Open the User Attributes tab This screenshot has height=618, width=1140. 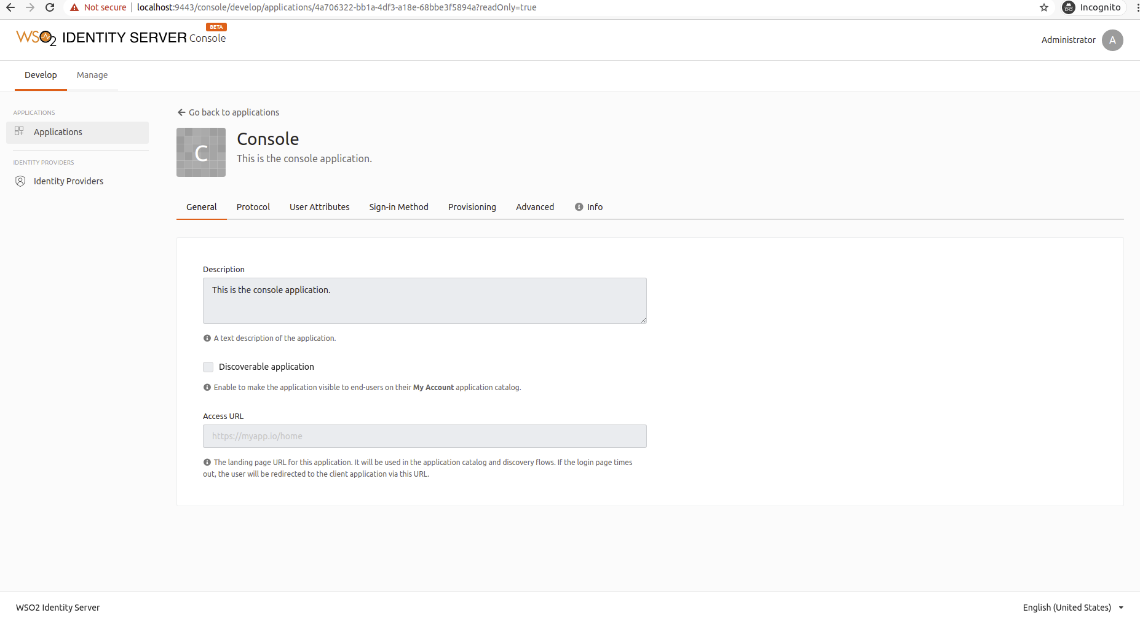tap(320, 207)
